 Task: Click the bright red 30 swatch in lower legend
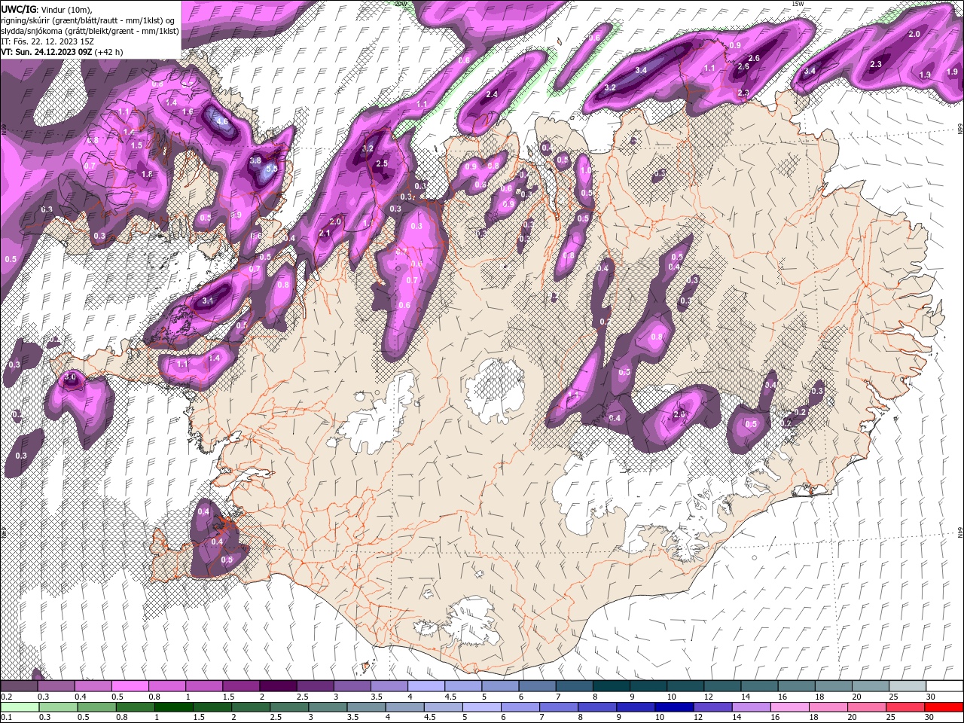click(x=944, y=707)
